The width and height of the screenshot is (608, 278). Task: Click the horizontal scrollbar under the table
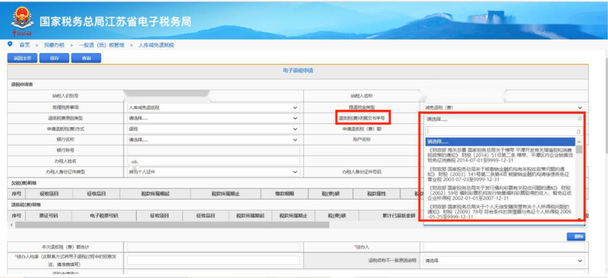tap(172, 225)
